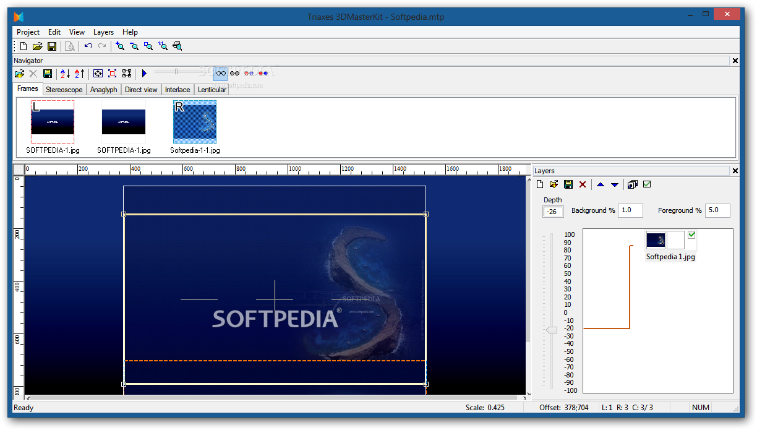Switch to the Stereoscope tab
This screenshot has width=757, height=430.
[64, 90]
